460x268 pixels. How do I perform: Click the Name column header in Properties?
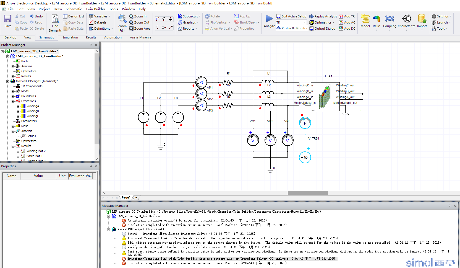click(x=11, y=176)
